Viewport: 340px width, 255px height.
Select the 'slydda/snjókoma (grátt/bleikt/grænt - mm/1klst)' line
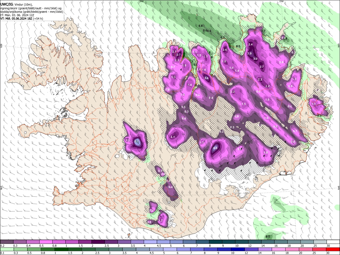(32, 12)
